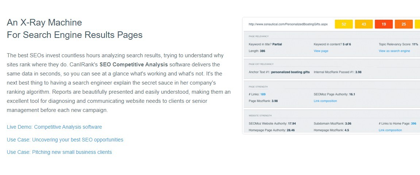The image size is (420, 175).
Task: Open Use Case: Pitching new small business clients
Action: point(59,152)
